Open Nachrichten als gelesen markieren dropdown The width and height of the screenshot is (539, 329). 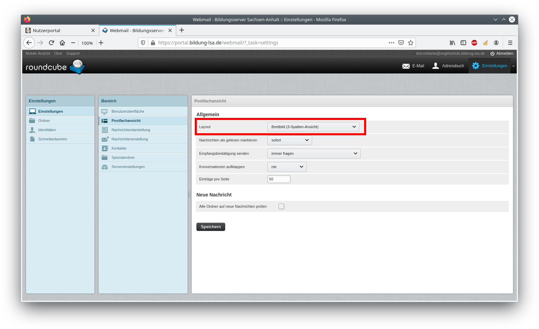click(x=290, y=140)
